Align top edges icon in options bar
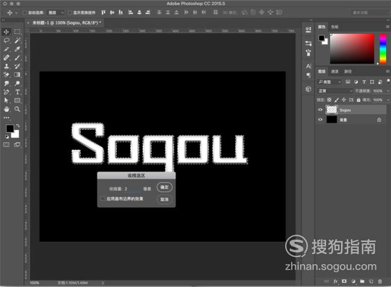Image resolution: width=391 pixels, height=287 pixels. [103, 12]
